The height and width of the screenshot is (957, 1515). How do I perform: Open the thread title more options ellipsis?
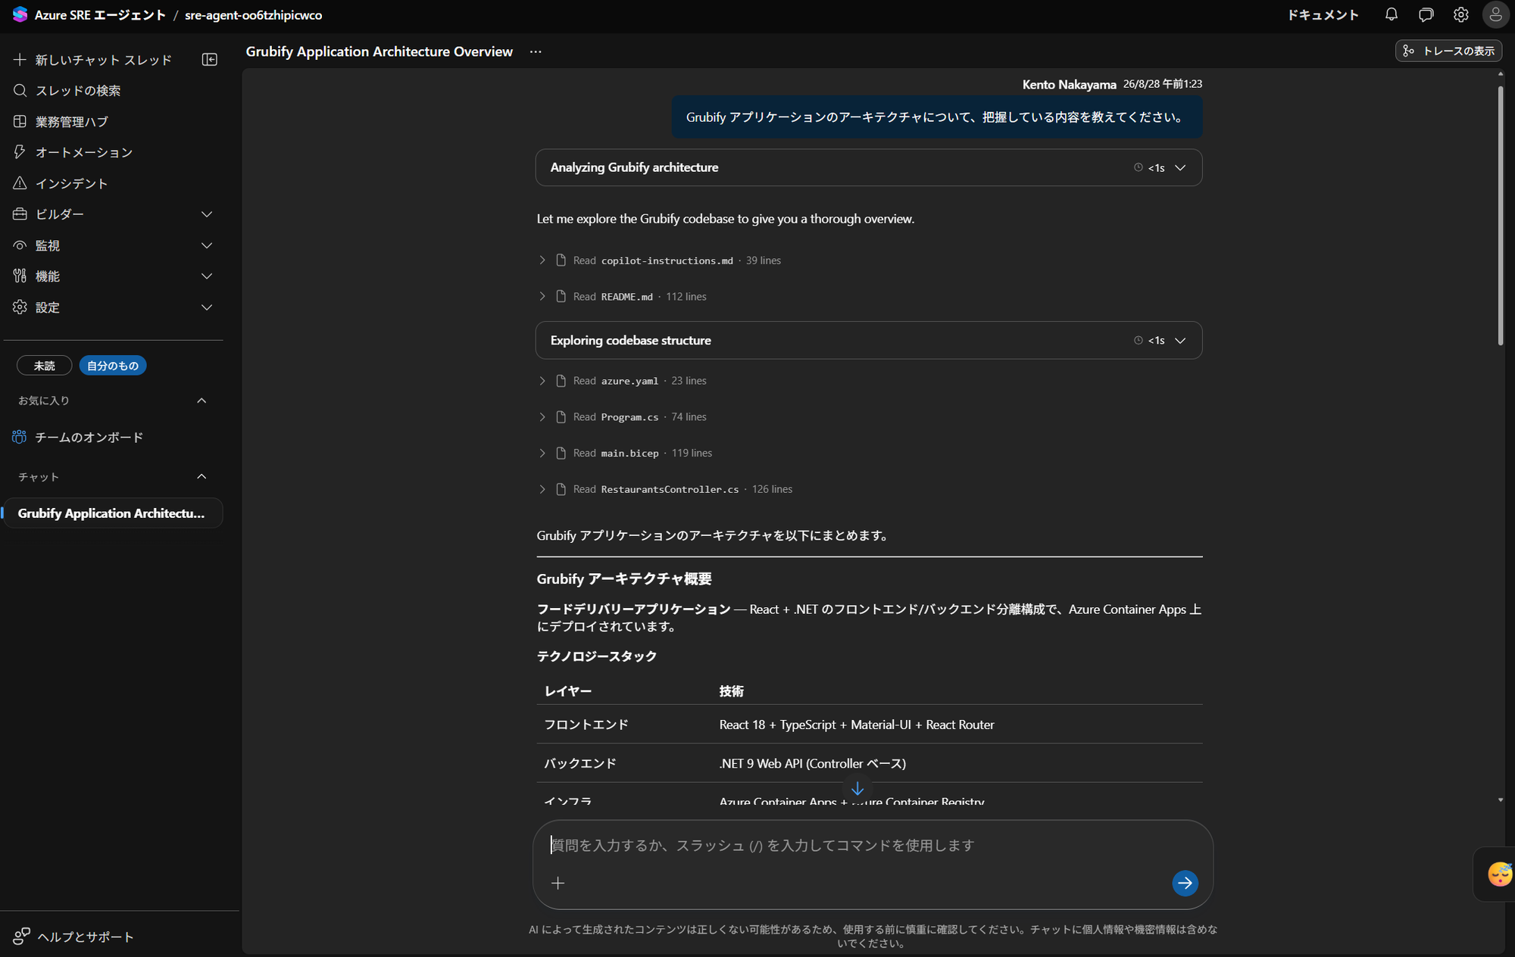pyautogui.click(x=536, y=51)
